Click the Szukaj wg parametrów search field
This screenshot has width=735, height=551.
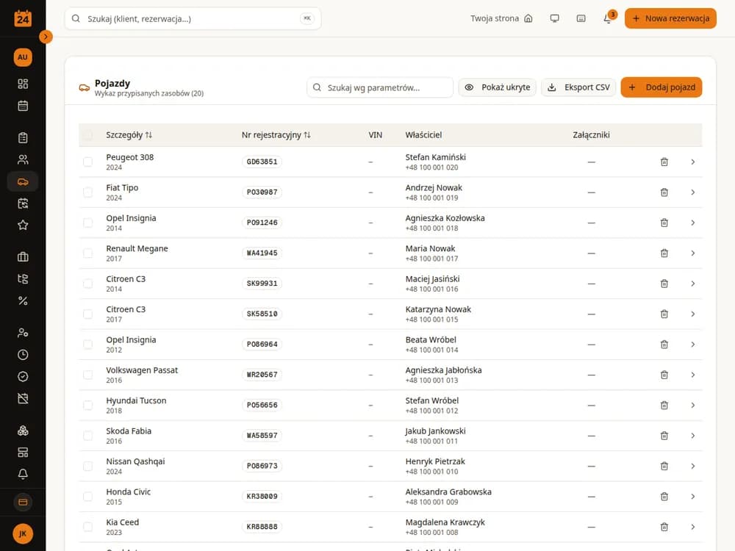[380, 87]
